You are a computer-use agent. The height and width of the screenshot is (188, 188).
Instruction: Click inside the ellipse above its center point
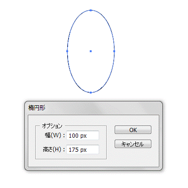[x=91, y=31]
